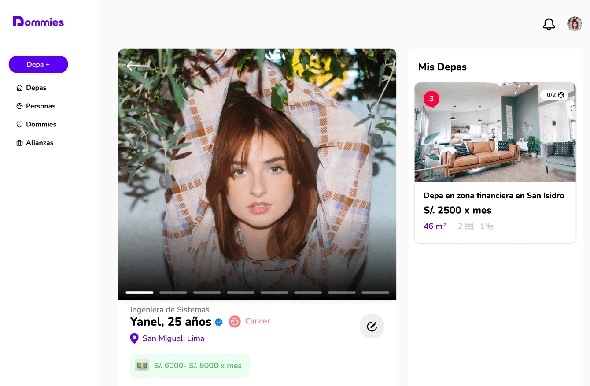
Task: Click the purple location pin icon
Action: pos(134,338)
